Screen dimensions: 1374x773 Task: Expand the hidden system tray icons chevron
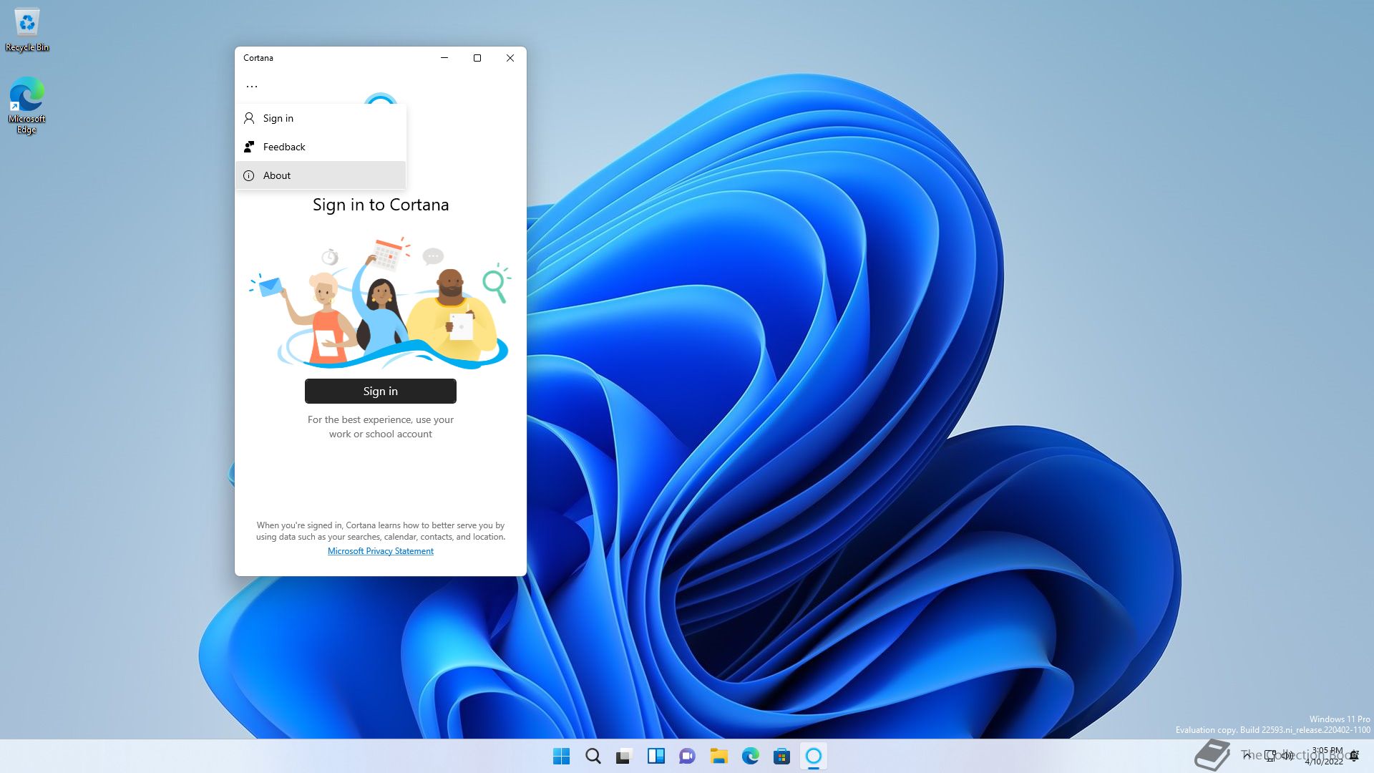pos(1247,756)
